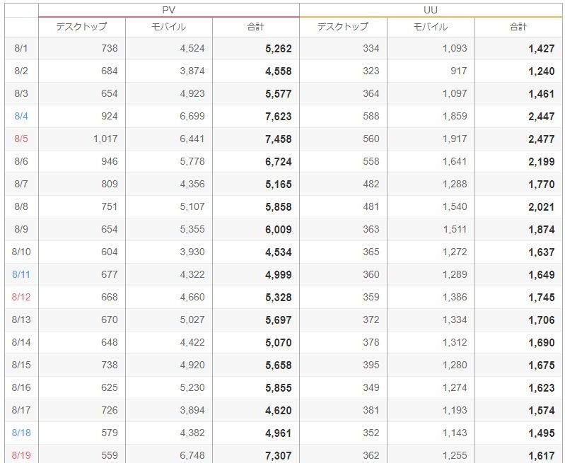Viewport: 565px width, 463px height.
Task: Select the モバイル column header under PV
Action: [168, 27]
